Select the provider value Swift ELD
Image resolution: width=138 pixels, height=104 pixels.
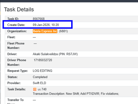pos(39,83)
